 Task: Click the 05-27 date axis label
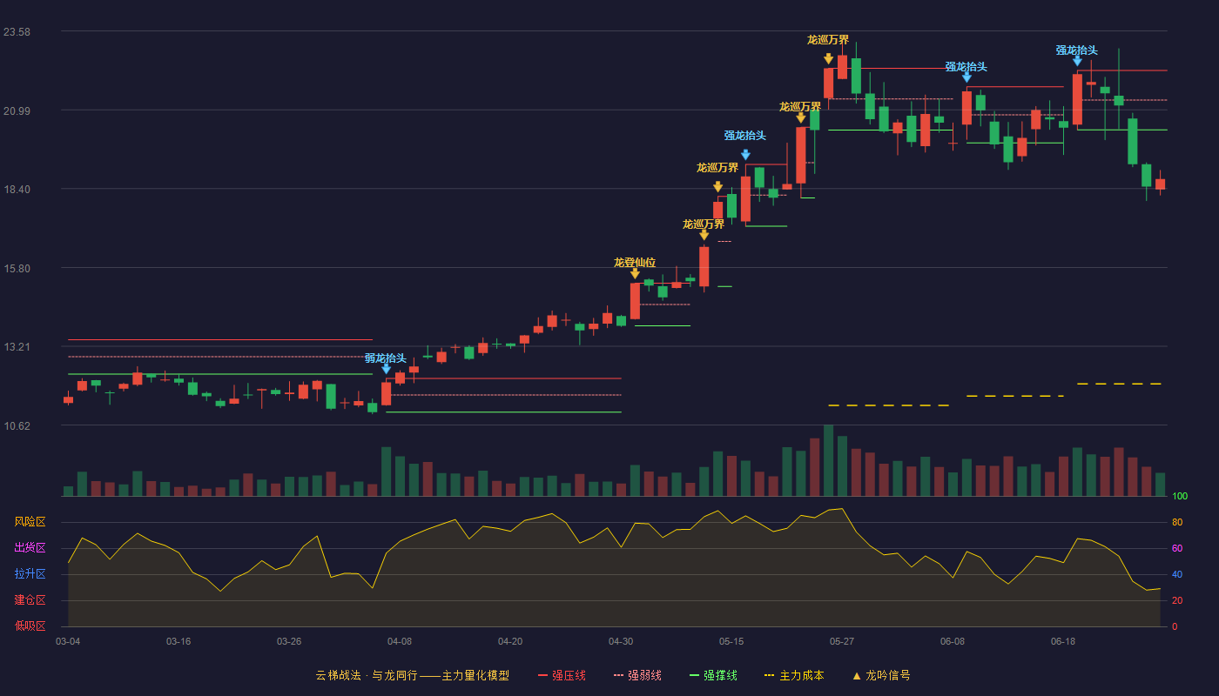[x=842, y=641]
